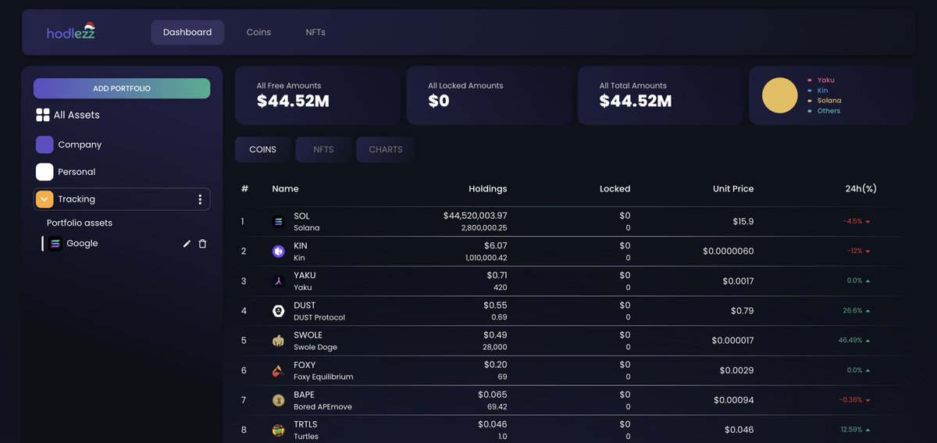The width and height of the screenshot is (937, 443).
Task: Switch to the Coins nav tab
Action: click(x=258, y=32)
